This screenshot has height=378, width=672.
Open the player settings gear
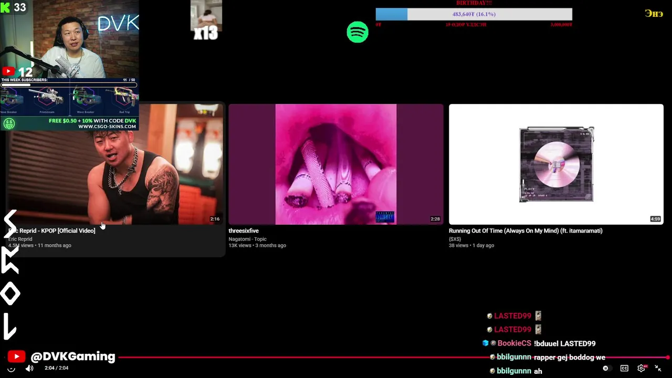point(642,369)
